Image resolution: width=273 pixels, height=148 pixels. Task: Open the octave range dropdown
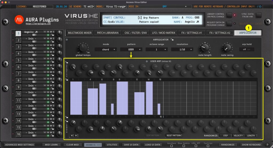[157, 49]
